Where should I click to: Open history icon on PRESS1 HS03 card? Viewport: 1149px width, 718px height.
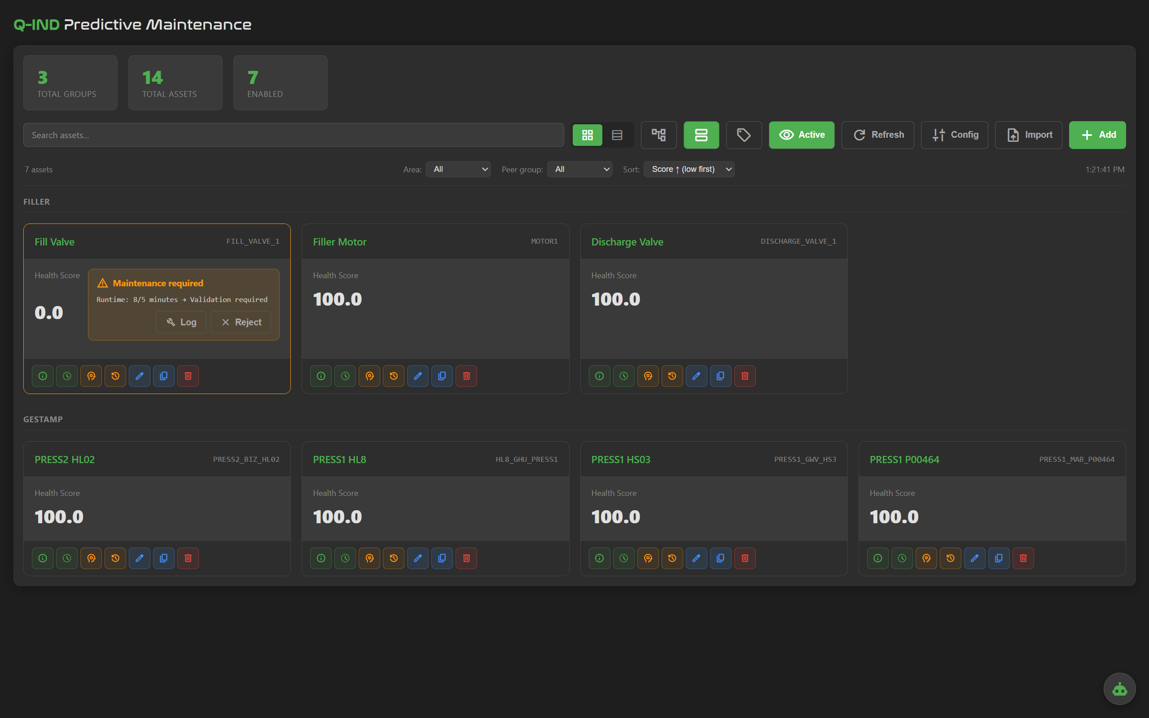click(x=672, y=558)
